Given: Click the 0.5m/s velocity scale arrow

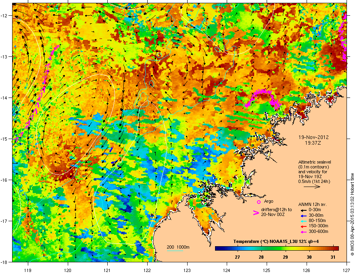Looking at the screenshot, I should click(x=312, y=187).
